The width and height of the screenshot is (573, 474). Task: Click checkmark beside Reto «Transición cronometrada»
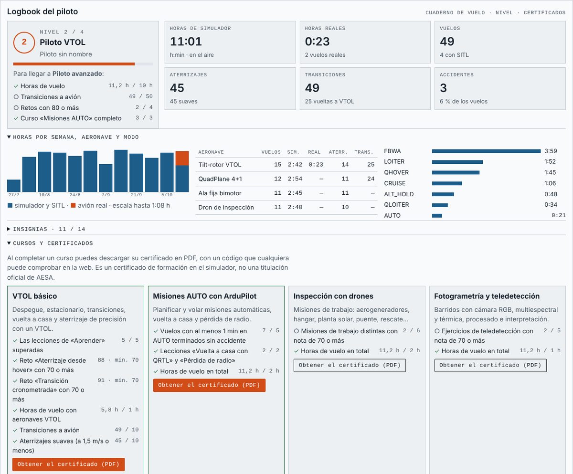[15, 381]
